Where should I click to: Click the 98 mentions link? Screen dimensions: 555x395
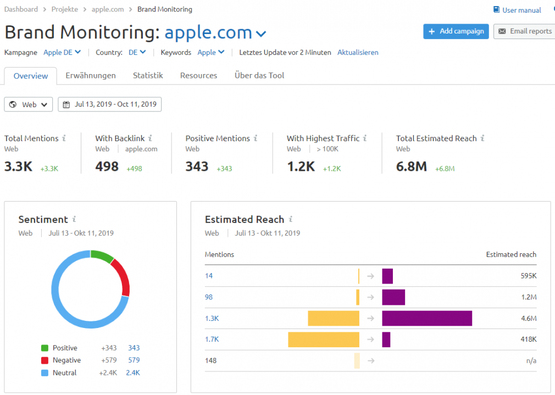click(209, 297)
